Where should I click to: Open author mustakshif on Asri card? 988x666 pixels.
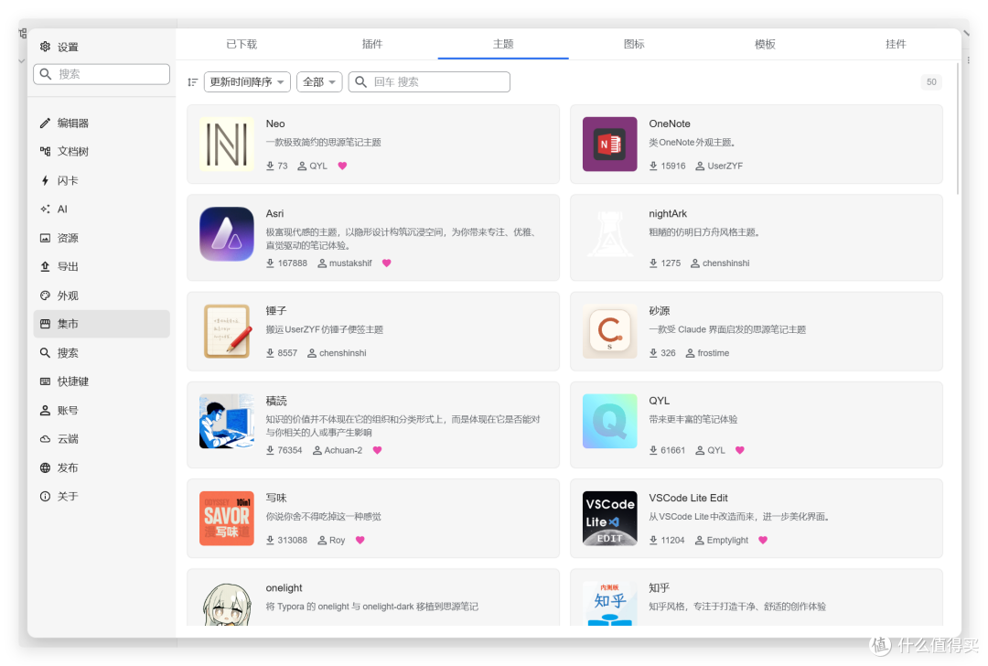point(345,263)
